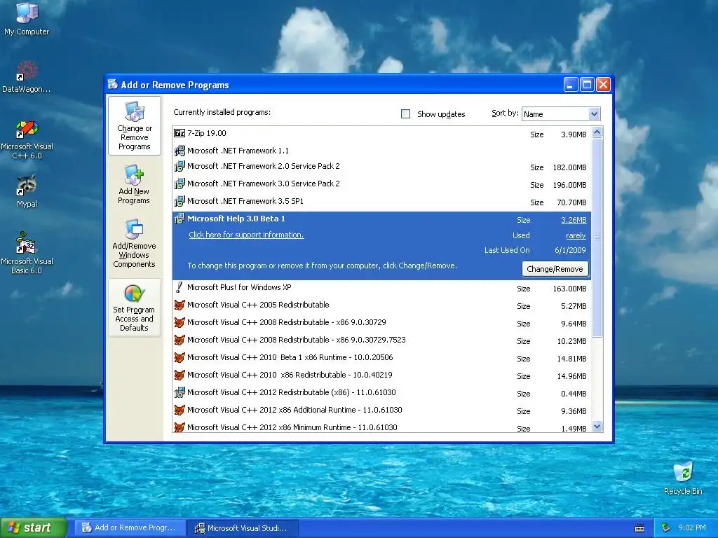718x538 pixels.
Task: Select the DataWagon desktop shortcut
Action: 26,76
